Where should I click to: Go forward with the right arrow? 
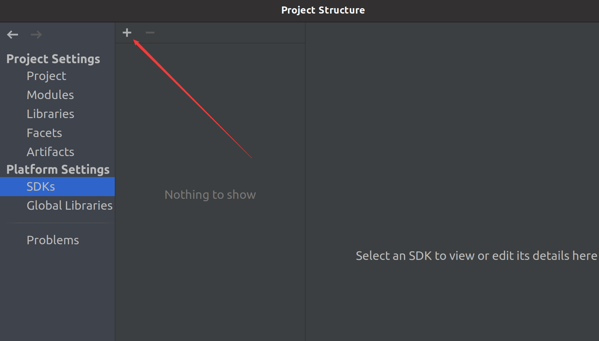click(36, 34)
